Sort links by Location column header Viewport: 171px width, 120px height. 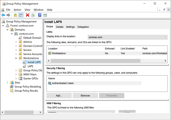click(x=75, y=48)
